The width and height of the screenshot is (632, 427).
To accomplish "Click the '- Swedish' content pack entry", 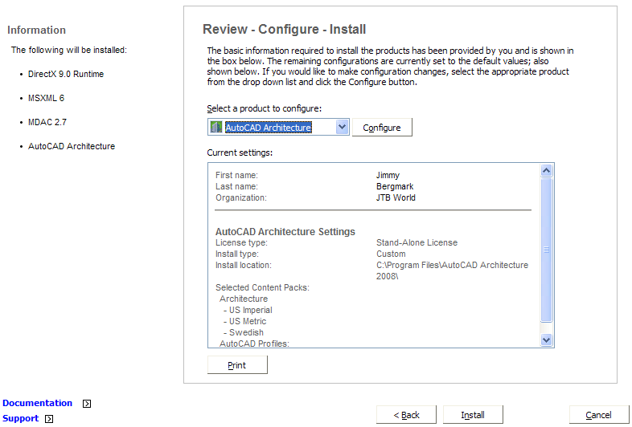I will coord(244,333).
